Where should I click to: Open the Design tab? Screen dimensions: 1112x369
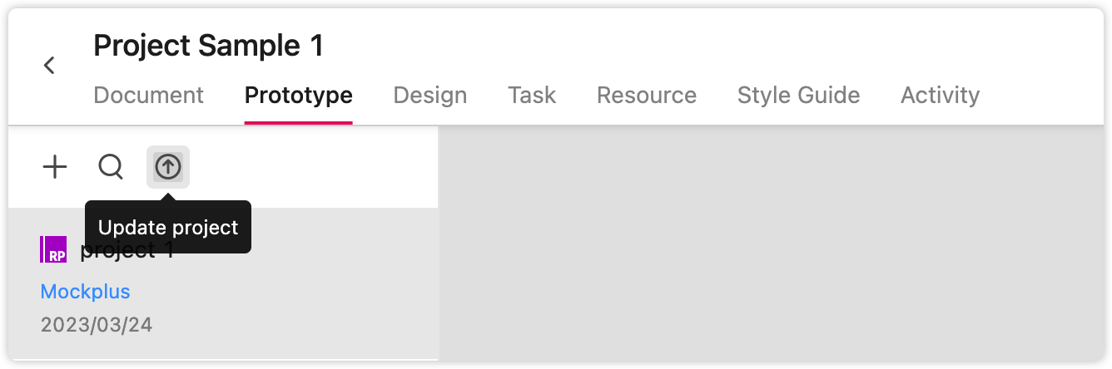click(430, 95)
